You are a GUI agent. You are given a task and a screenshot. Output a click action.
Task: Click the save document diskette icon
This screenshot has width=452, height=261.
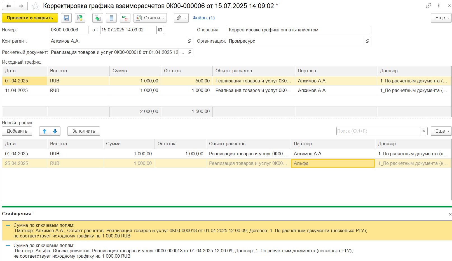pyautogui.click(x=66, y=18)
